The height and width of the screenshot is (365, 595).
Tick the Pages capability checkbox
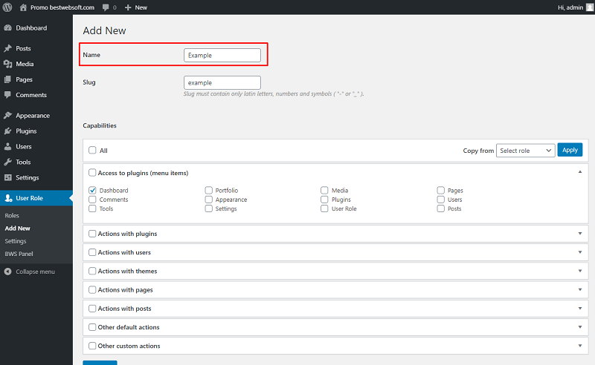click(x=440, y=190)
